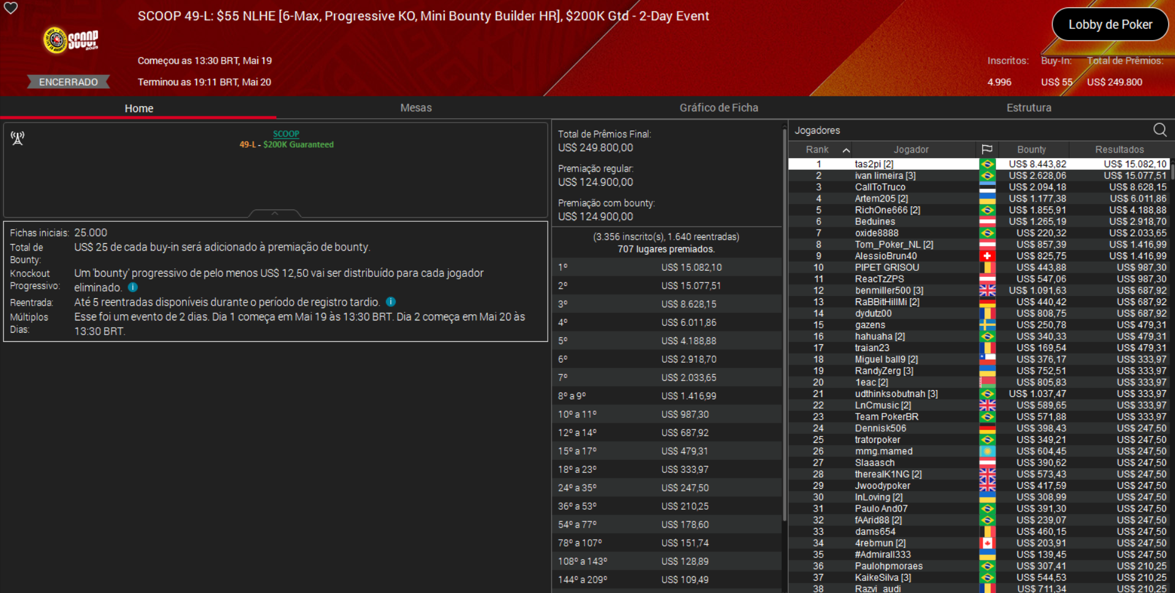Select player row dydutz00
The height and width of the screenshot is (593, 1175).
979,314
